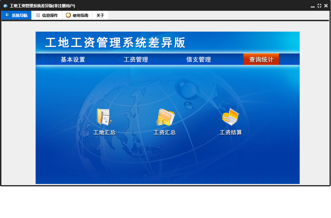Click the 工资汇总 folder-with-coins icon

165,117
